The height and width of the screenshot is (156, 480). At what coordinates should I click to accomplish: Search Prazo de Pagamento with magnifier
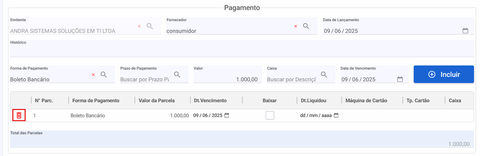click(x=177, y=75)
